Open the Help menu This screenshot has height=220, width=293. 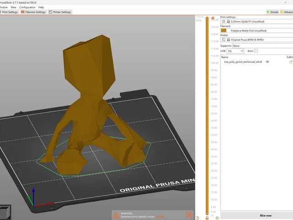click(x=41, y=7)
